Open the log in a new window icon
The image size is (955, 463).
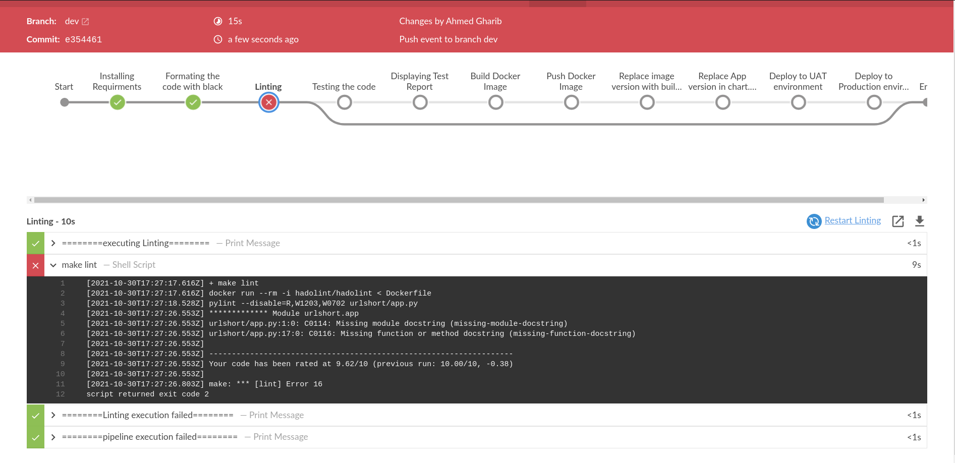[x=898, y=221]
